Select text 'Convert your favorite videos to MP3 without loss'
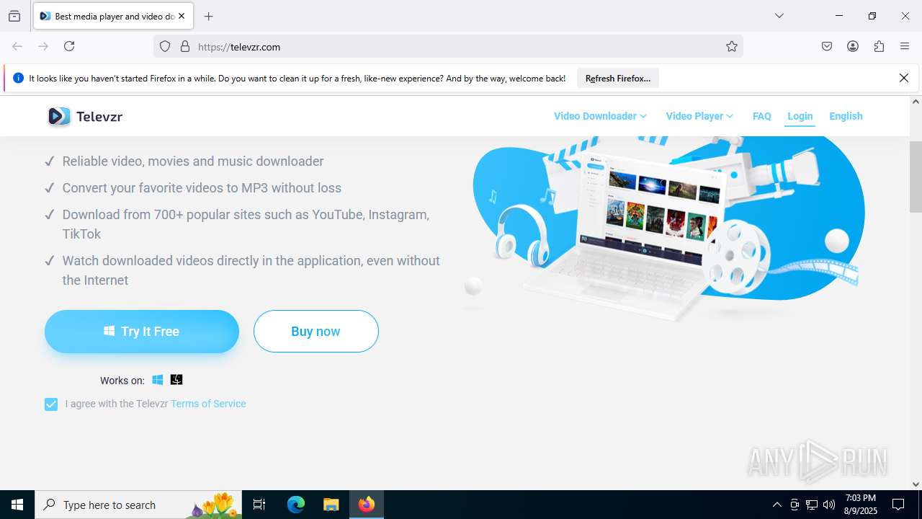Viewport: 922px width, 519px height. coord(202,188)
